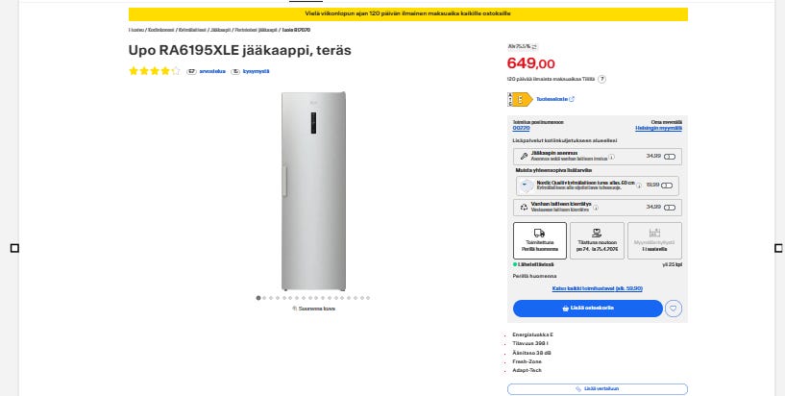
Task: Select the first image carousel dot
Action: (258, 298)
